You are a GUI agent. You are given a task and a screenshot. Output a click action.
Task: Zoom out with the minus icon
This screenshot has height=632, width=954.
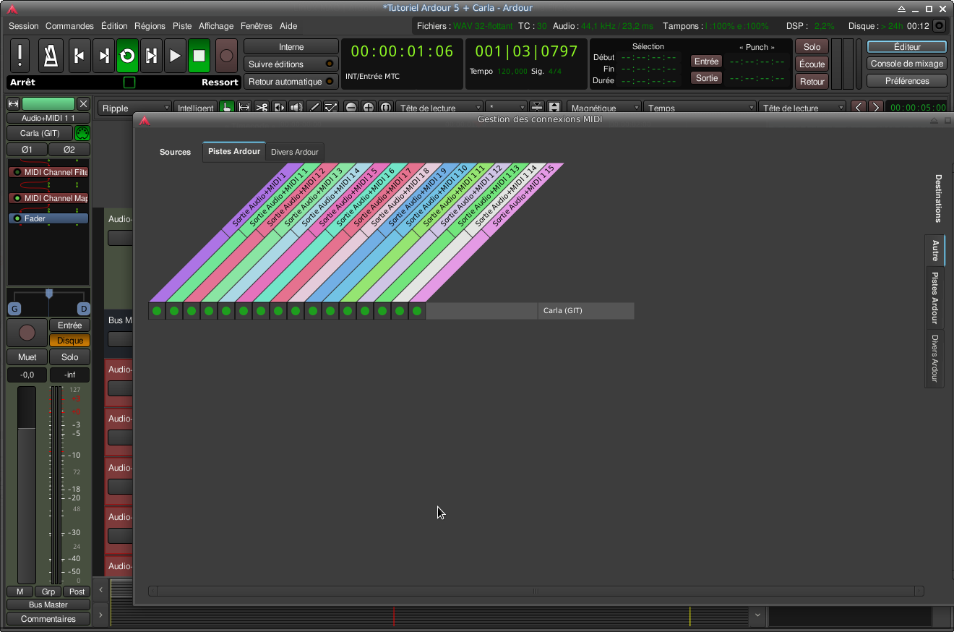click(351, 108)
